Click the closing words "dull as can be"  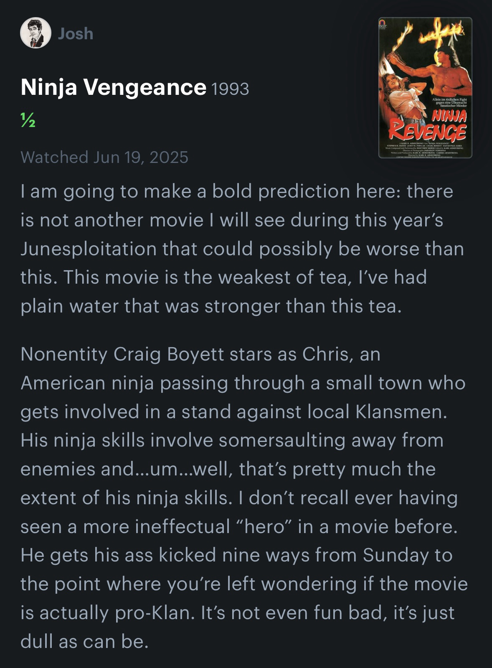click(x=84, y=642)
